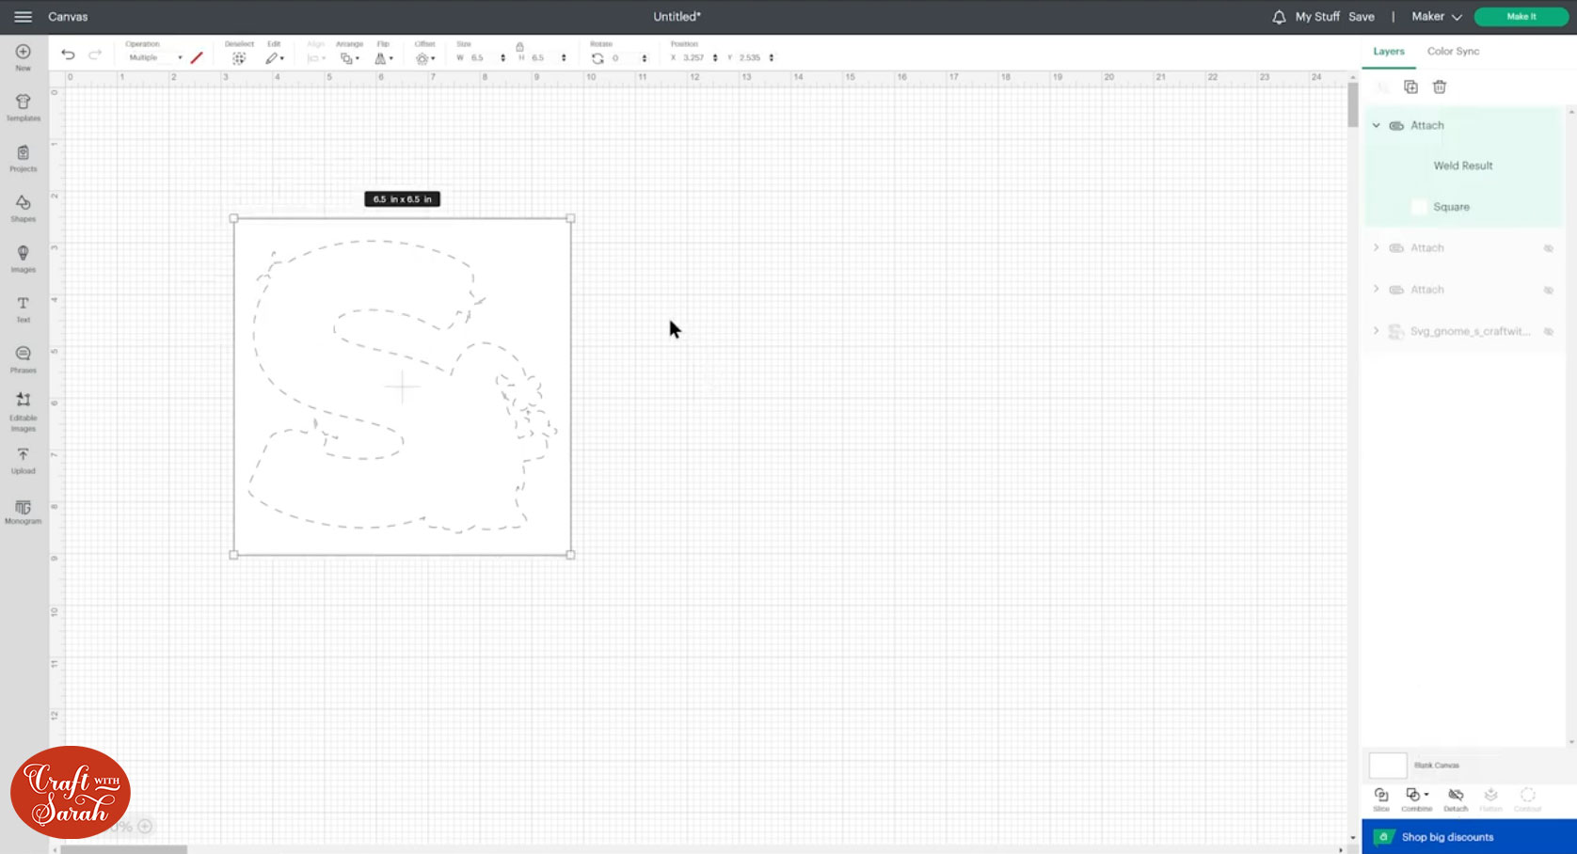Open the Projects panel
This screenshot has width=1577, height=854.
click(24, 158)
